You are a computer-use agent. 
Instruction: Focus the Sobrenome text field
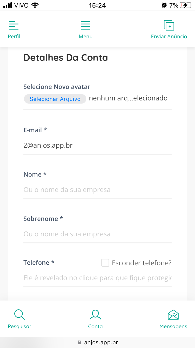pyautogui.click(x=97, y=234)
